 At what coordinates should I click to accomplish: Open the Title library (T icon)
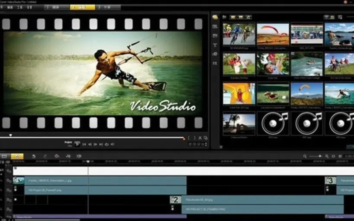215,45
